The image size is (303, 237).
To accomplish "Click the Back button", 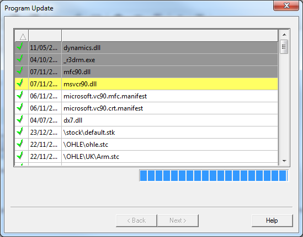I will pyautogui.click(x=136, y=221).
